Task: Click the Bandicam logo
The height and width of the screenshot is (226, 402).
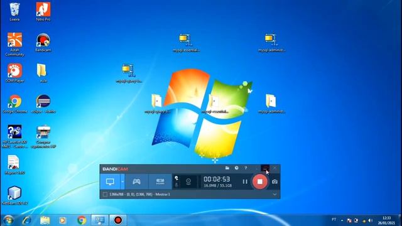Action: coord(115,169)
